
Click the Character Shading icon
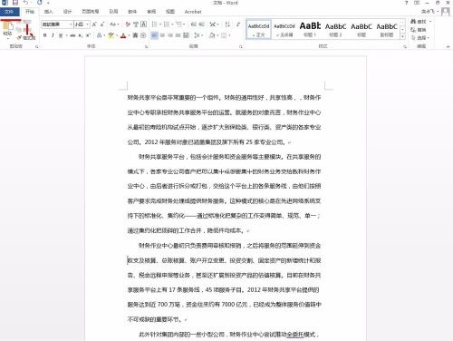pos(135,35)
